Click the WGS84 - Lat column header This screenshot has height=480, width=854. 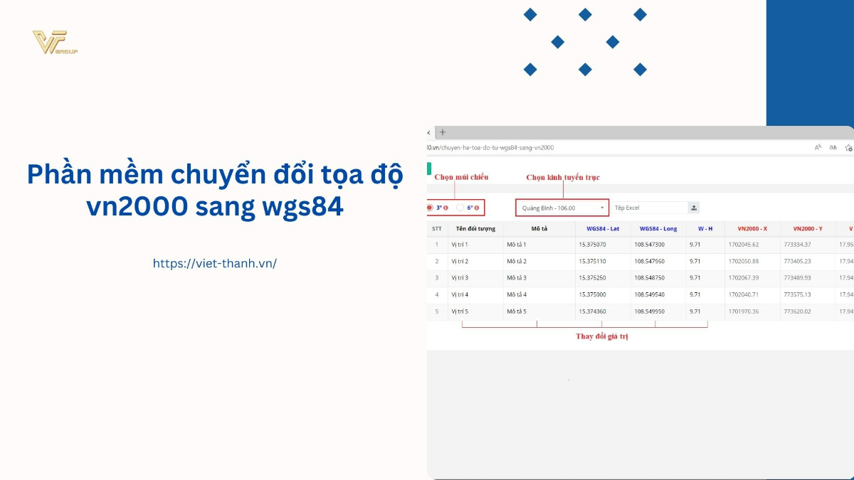coord(602,229)
